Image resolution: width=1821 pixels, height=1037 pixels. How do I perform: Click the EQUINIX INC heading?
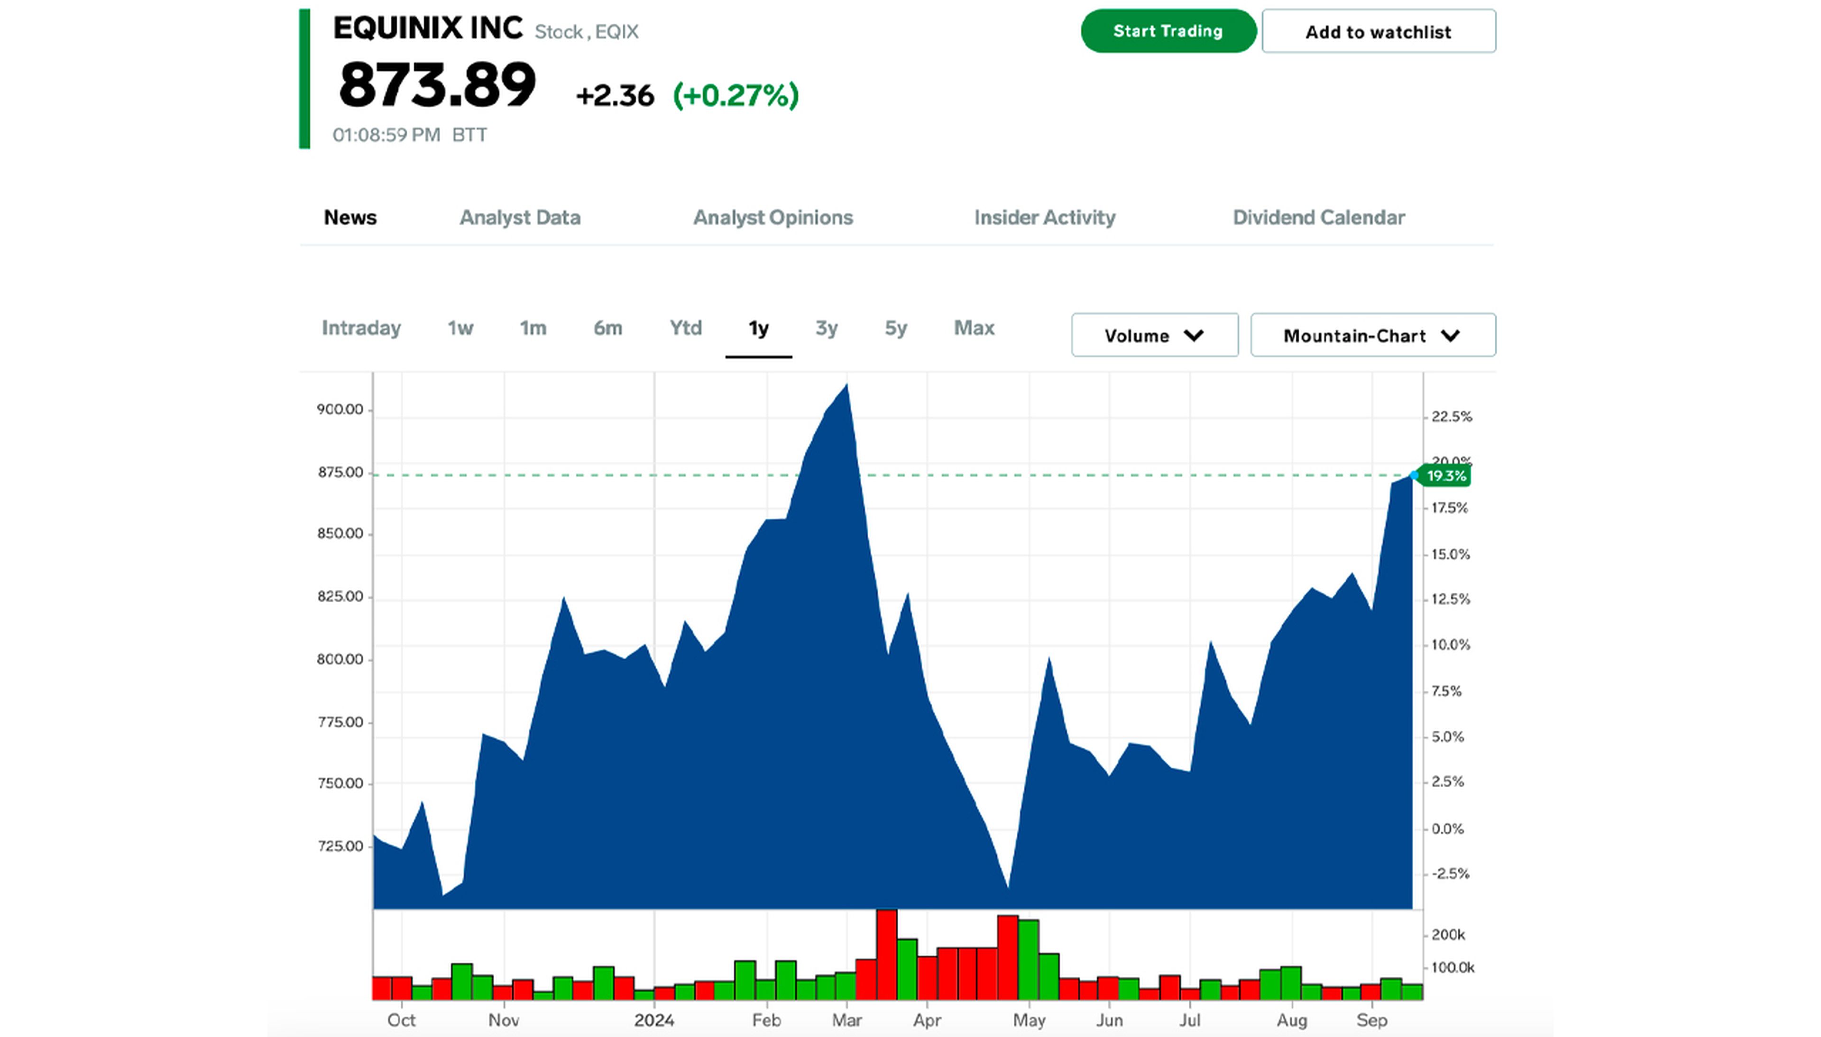click(428, 28)
